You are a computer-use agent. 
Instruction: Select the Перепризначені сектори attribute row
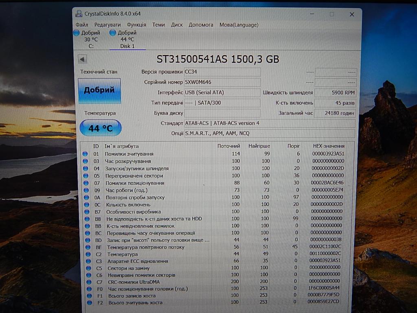(134, 176)
